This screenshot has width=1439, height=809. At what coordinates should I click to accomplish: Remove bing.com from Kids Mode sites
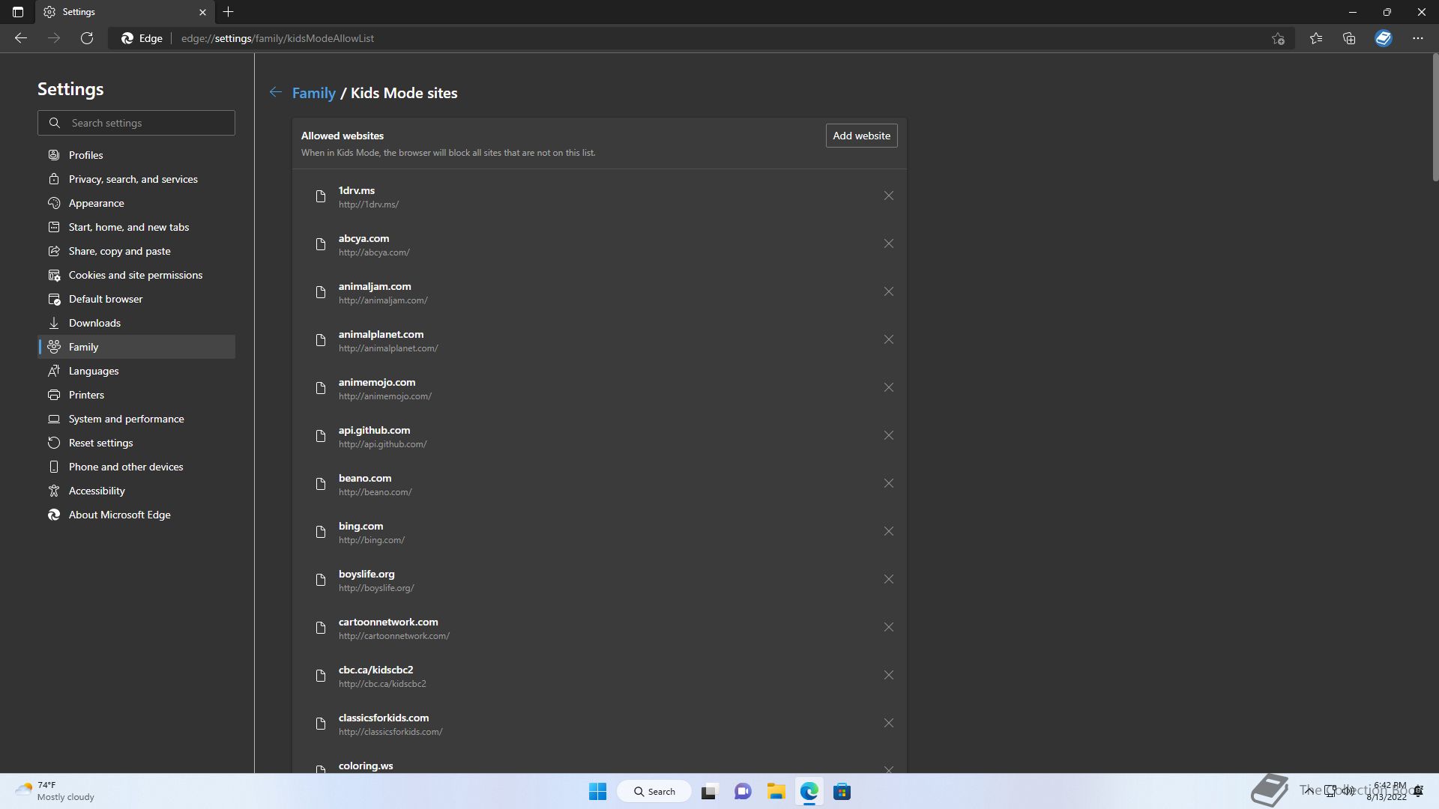[x=888, y=532]
